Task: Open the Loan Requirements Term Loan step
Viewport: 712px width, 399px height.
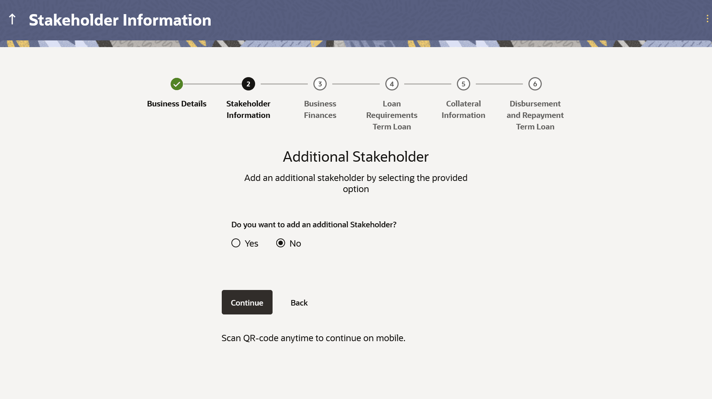Action: pyautogui.click(x=392, y=115)
